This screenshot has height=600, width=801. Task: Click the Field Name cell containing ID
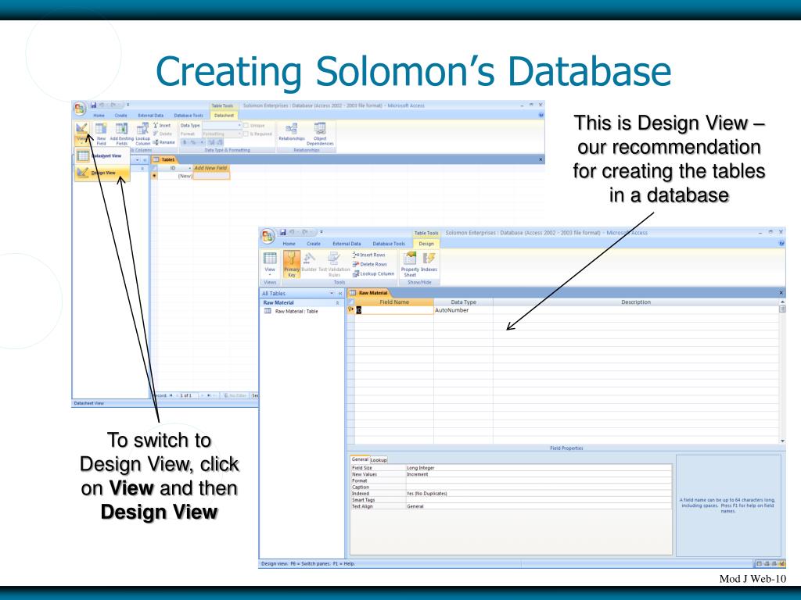pos(394,310)
